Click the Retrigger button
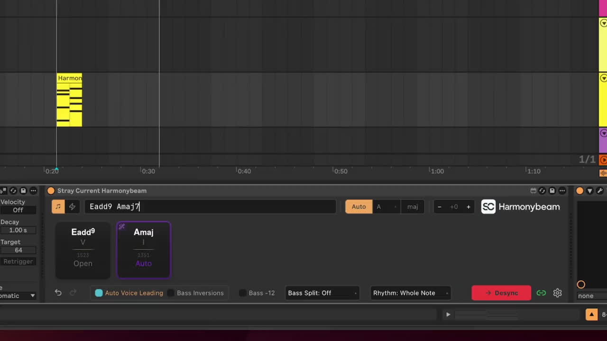The height and width of the screenshot is (341, 607). coord(18,261)
